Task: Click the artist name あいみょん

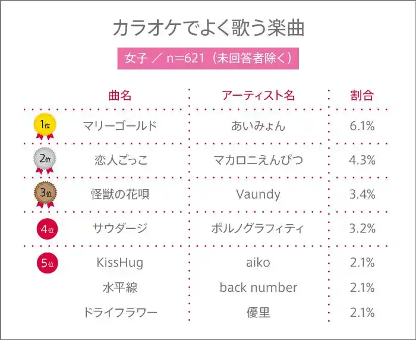Action: (258, 126)
